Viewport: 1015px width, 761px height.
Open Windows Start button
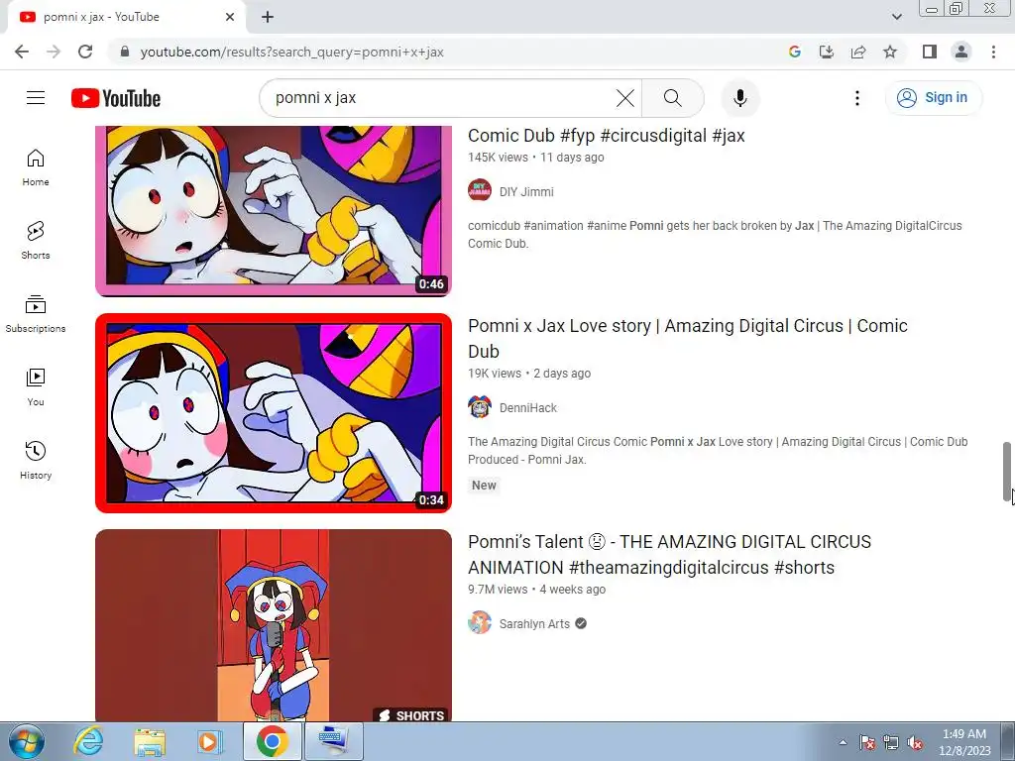pos(26,741)
